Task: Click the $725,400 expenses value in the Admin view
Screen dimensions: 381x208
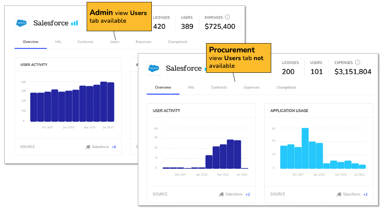Action: coord(220,27)
